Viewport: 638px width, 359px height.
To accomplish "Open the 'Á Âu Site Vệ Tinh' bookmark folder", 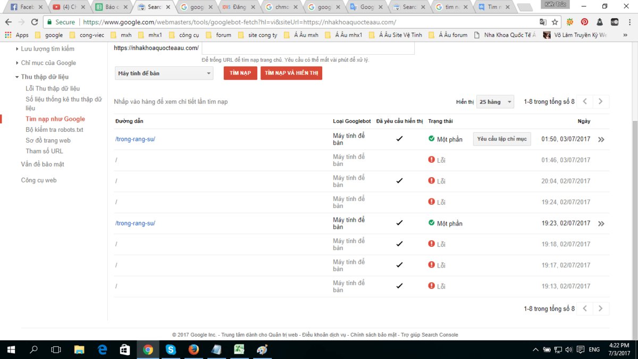I will pos(397,35).
